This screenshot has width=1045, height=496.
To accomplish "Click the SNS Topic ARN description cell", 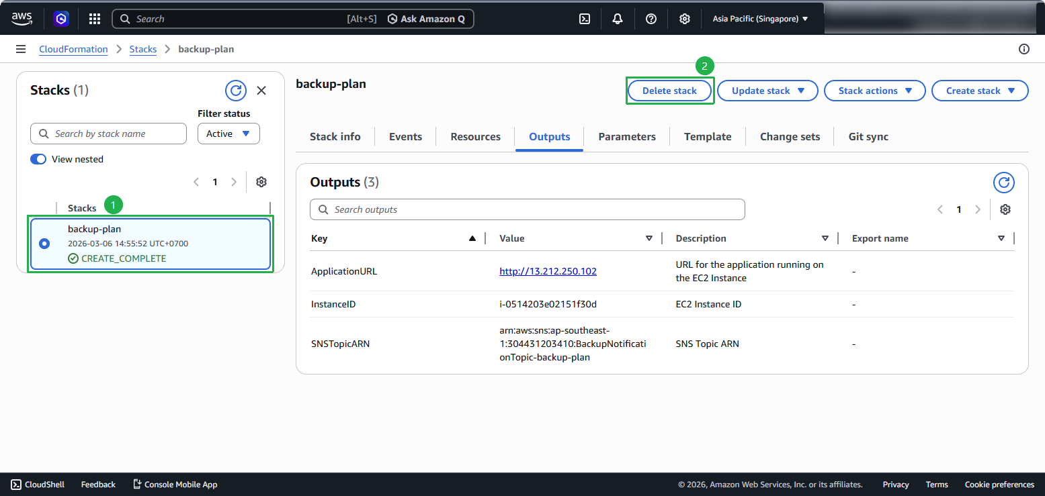I will 707,344.
